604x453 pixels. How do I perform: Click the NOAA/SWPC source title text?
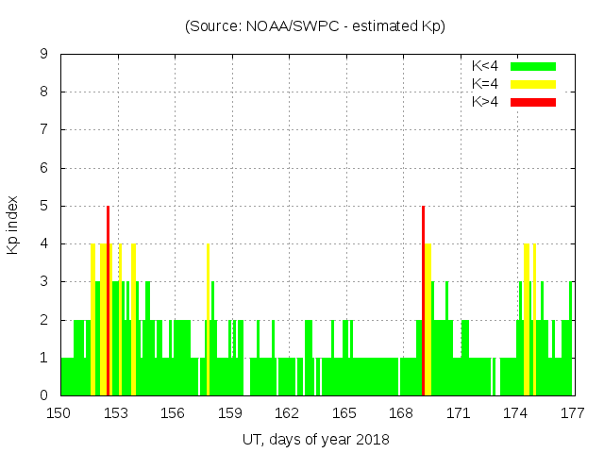(x=315, y=26)
